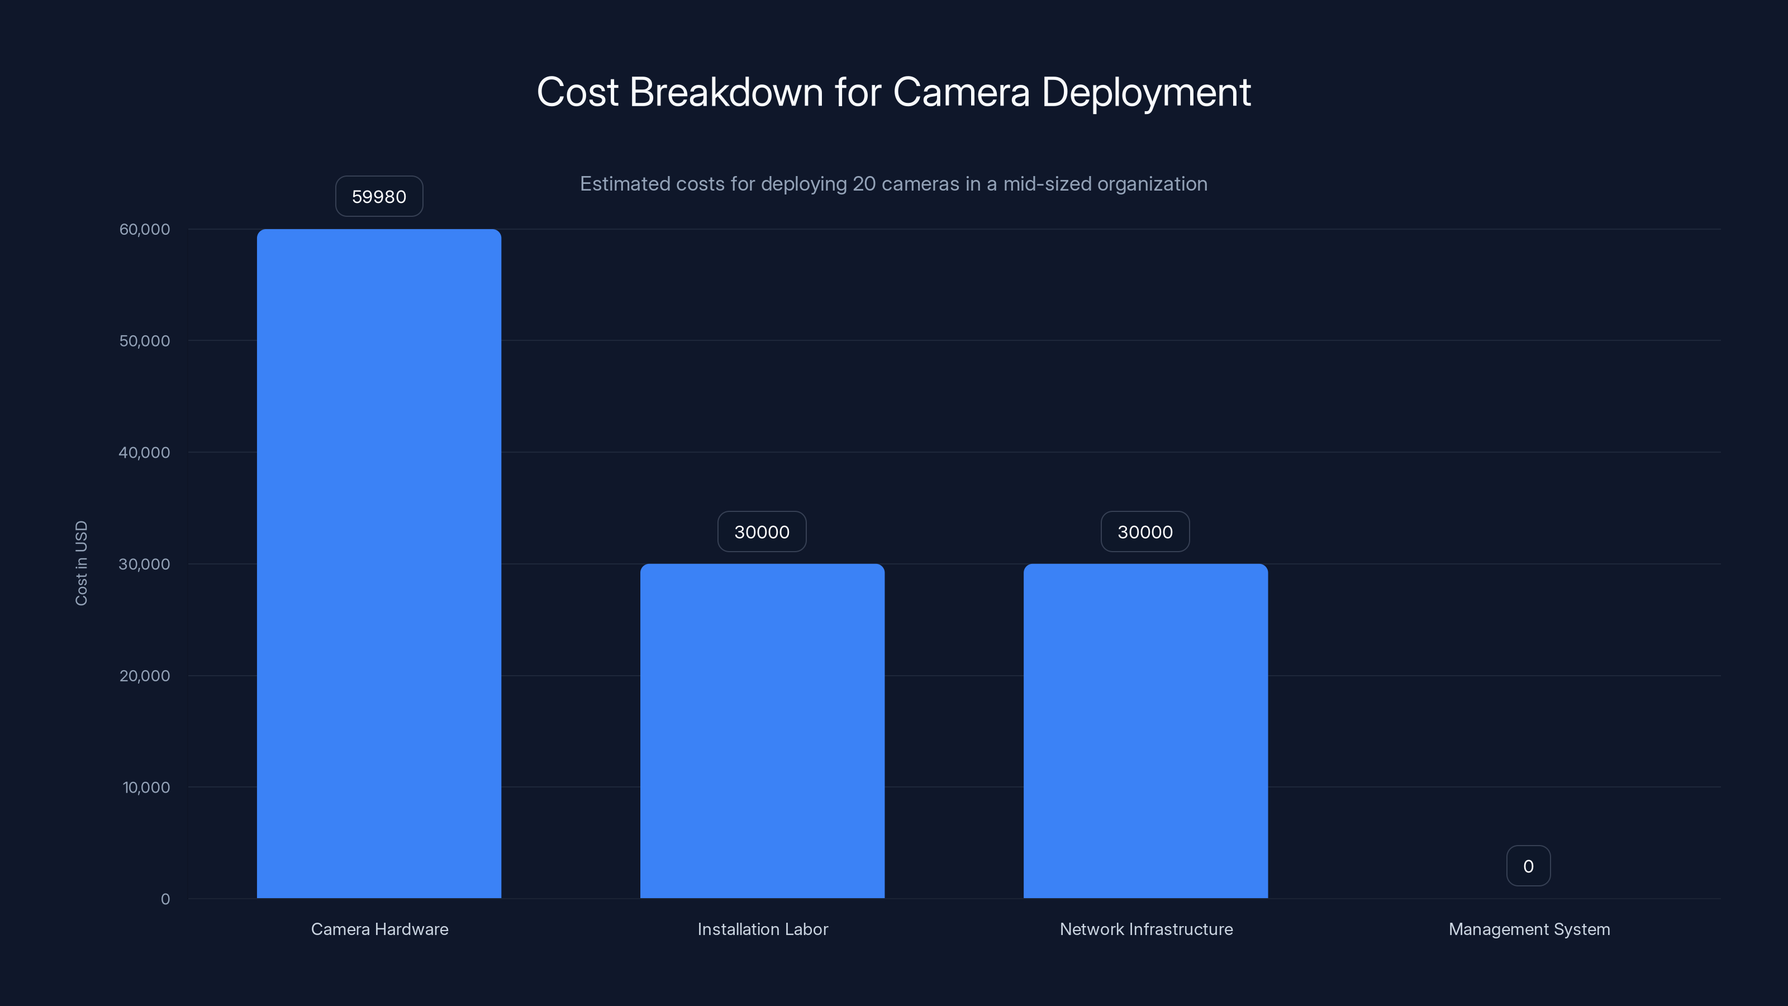Click the 40,000 tick label
Image resolution: width=1788 pixels, height=1006 pixels.
(144, 452)
